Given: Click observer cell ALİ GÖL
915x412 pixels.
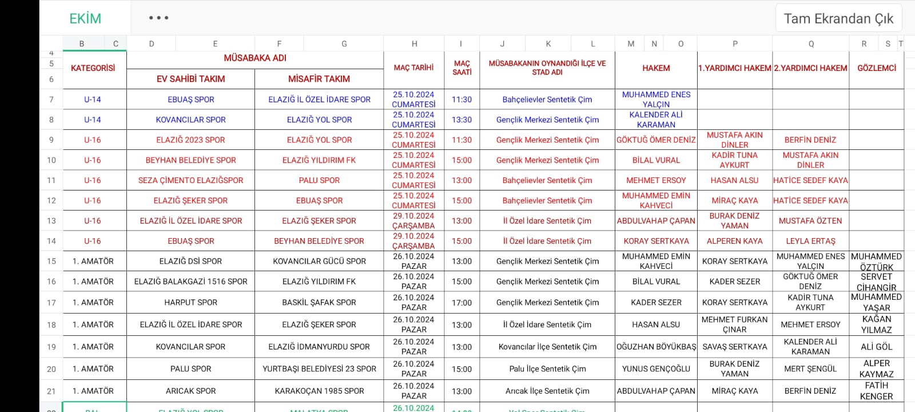Looking at the screenshot, I should coord(876,347).
